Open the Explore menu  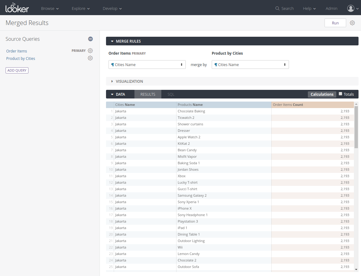(81, 8)
